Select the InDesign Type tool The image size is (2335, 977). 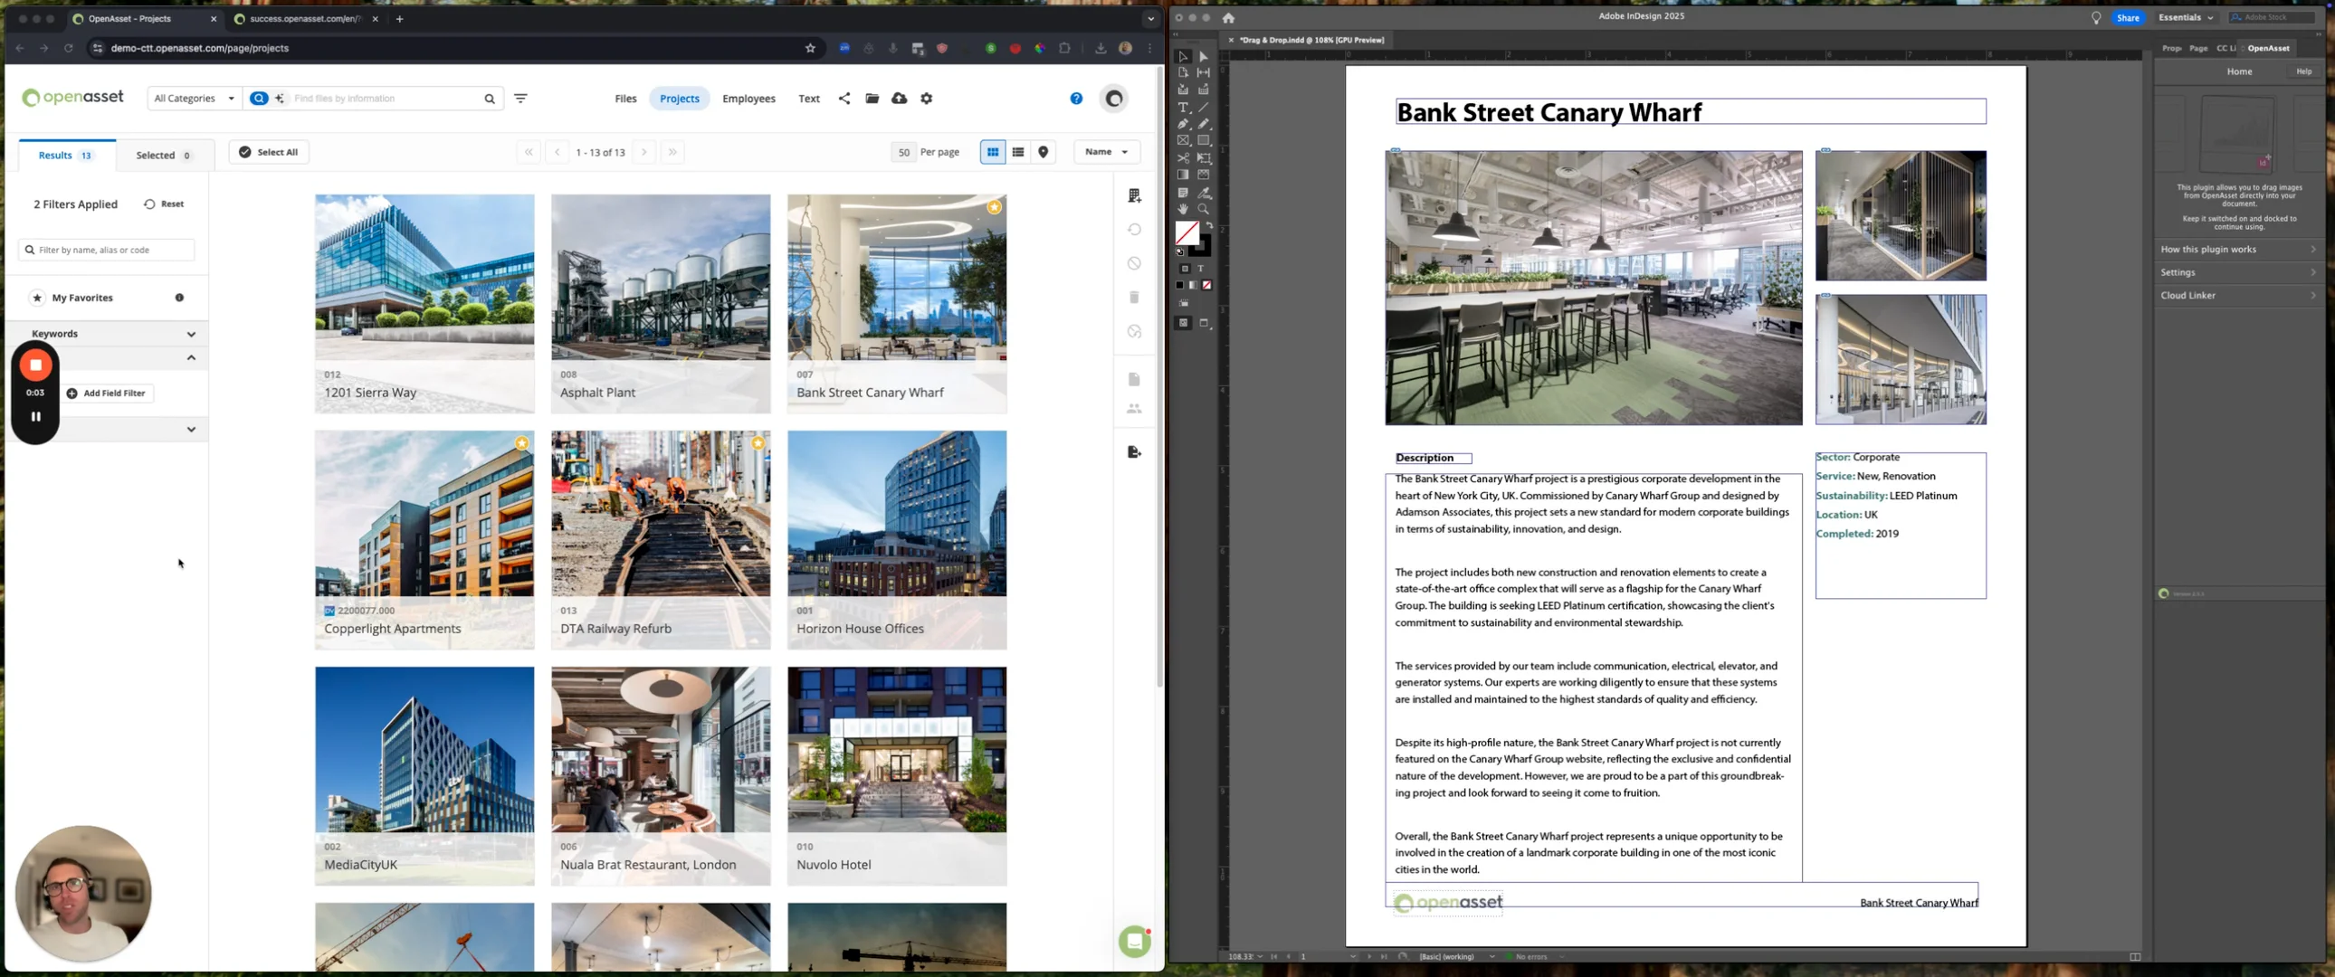click(1183, 107)
